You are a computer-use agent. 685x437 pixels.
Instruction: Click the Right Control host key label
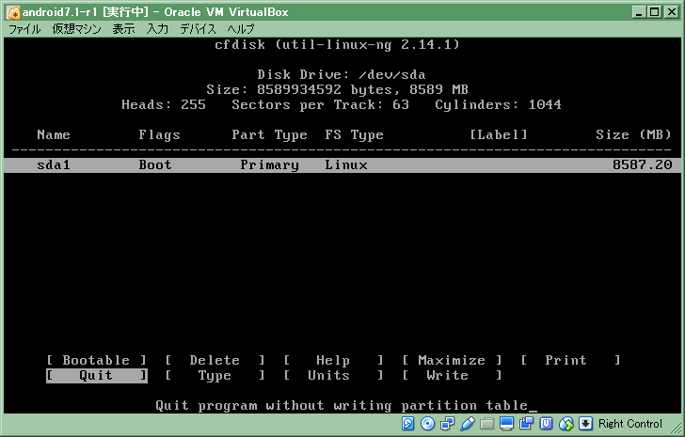pos(630,424)
